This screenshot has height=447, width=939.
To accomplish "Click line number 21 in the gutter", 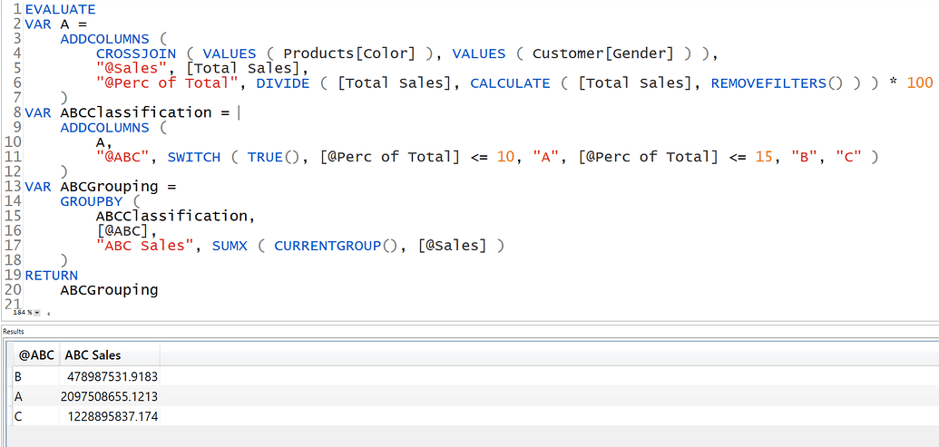I will (13, 305).
